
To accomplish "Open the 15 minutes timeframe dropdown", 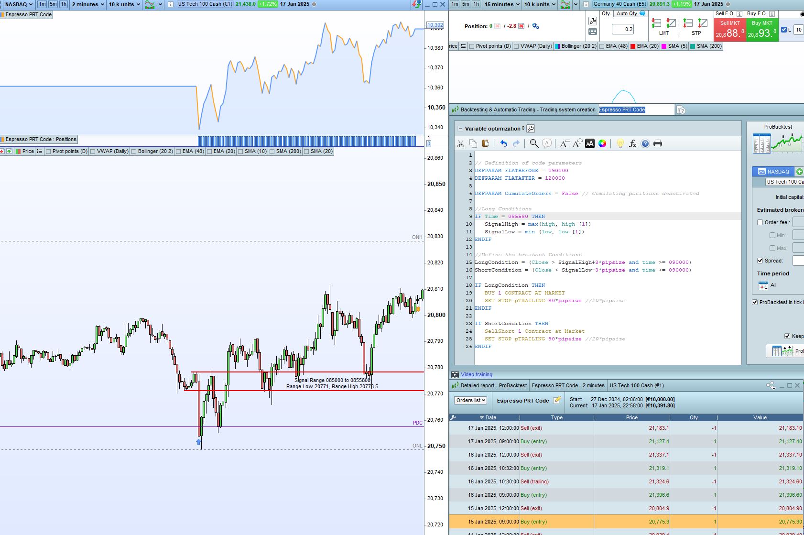I will pos(502,4).
